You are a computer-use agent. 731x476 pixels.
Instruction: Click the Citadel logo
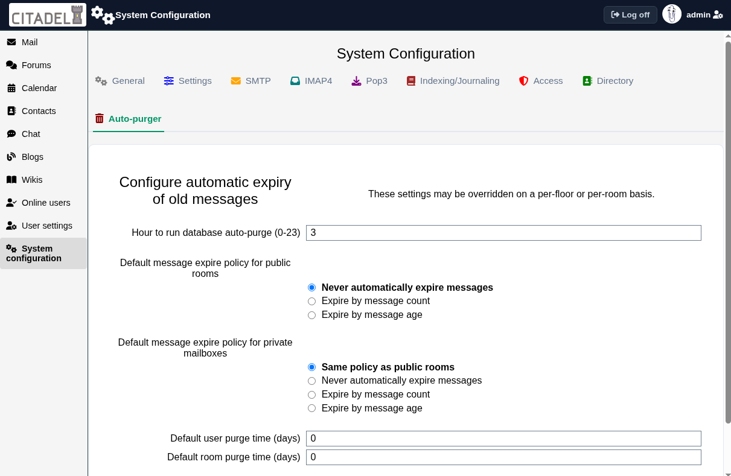click(x=48, y=15)
